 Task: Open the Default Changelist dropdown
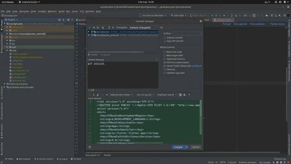tap(143, 27)
